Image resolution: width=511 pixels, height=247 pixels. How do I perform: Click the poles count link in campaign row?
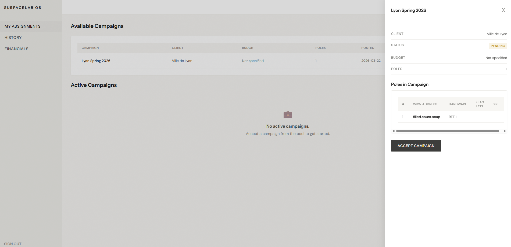click(x=316, y=61)
